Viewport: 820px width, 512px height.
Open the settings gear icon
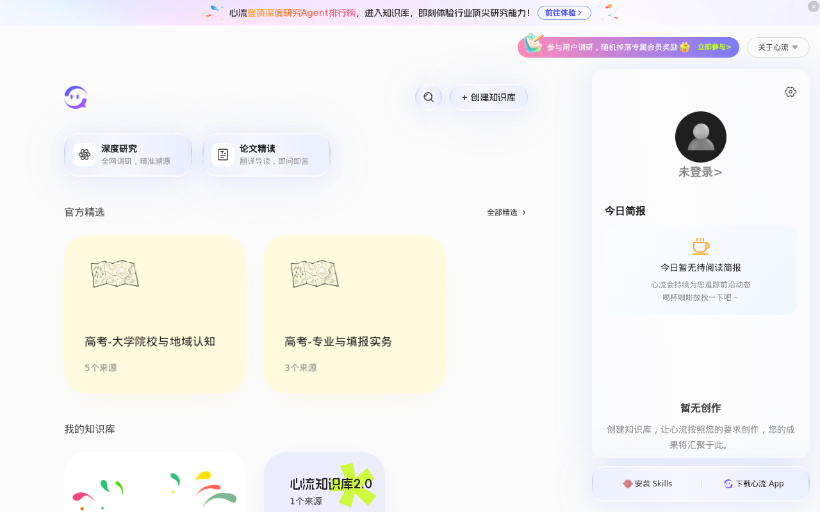(x=791, y=92)
